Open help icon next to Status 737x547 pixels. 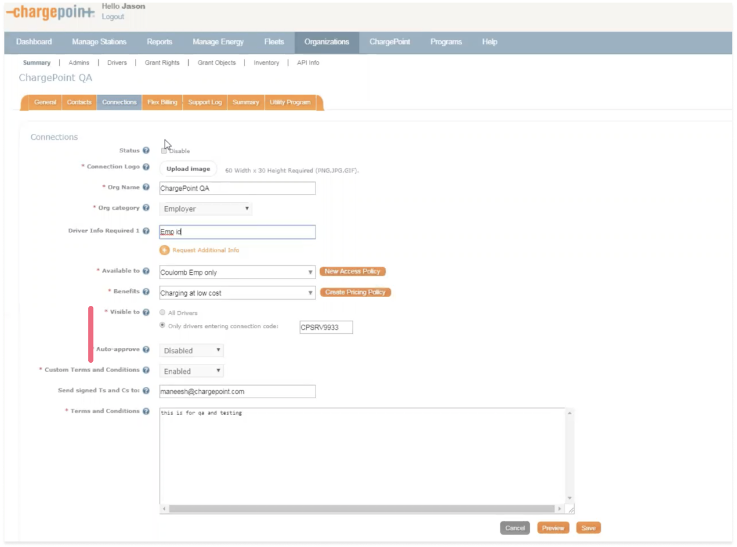click(146, 151)
